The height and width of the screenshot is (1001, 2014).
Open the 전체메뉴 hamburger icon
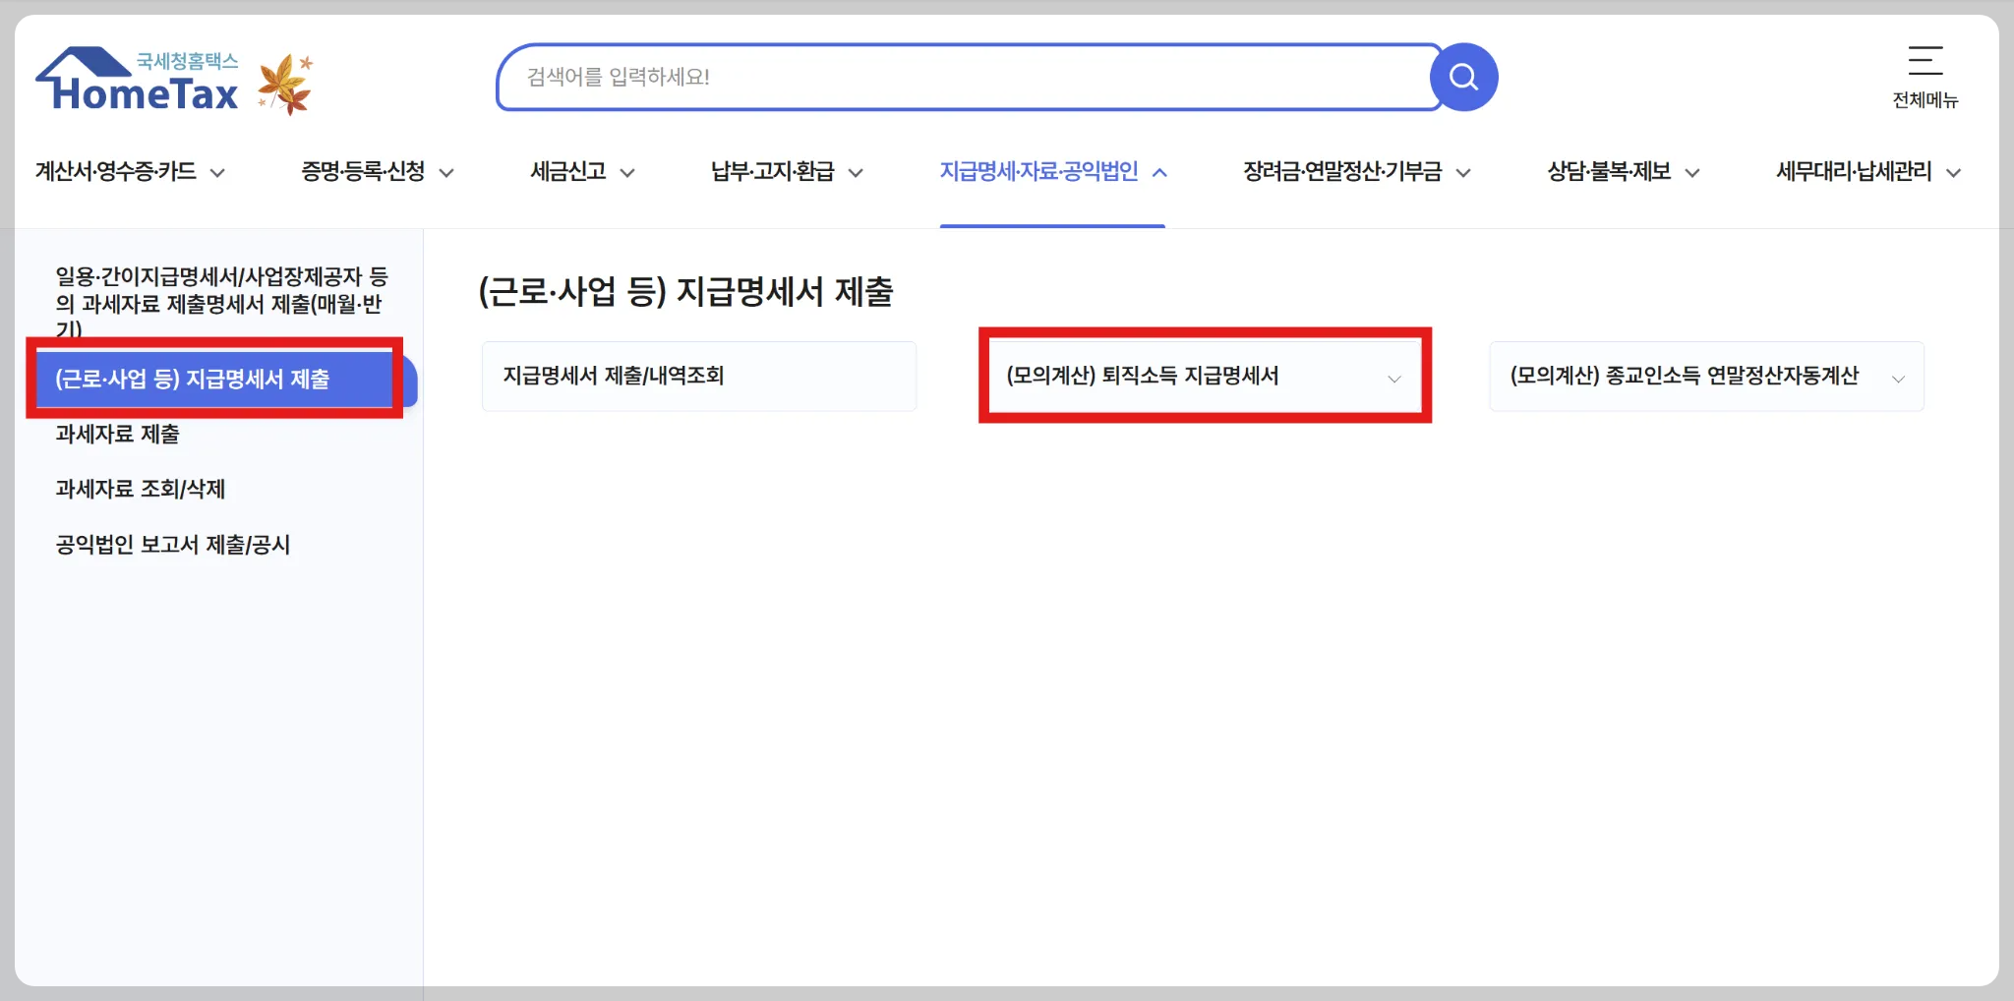(1925, 62)
